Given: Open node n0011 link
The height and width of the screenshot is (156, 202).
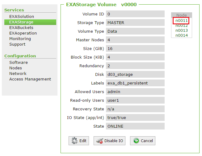Looking at the screenshot, I should point(182,21).
